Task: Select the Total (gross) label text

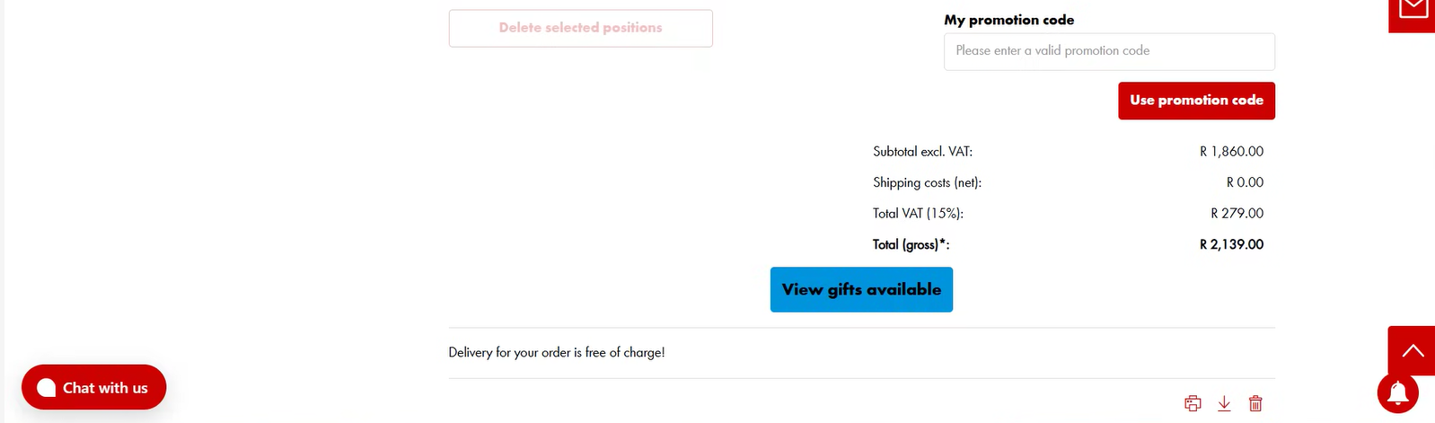Action: click(x=911, y=244)
